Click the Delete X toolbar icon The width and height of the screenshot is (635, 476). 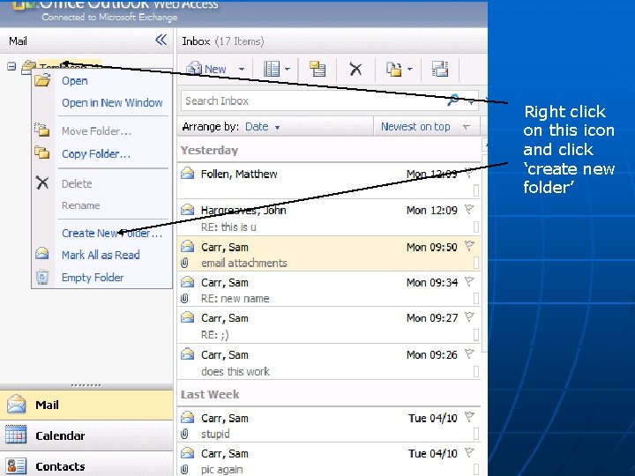[355, 69]
